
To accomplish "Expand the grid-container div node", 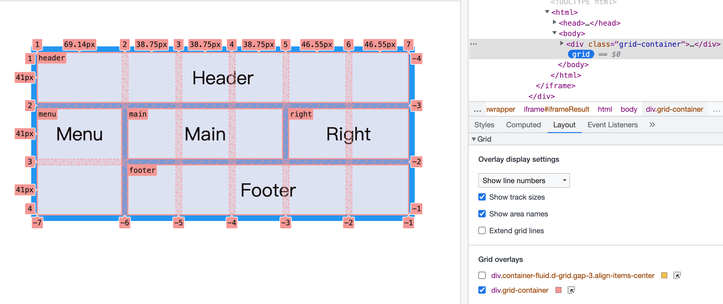I will point(562,43).
